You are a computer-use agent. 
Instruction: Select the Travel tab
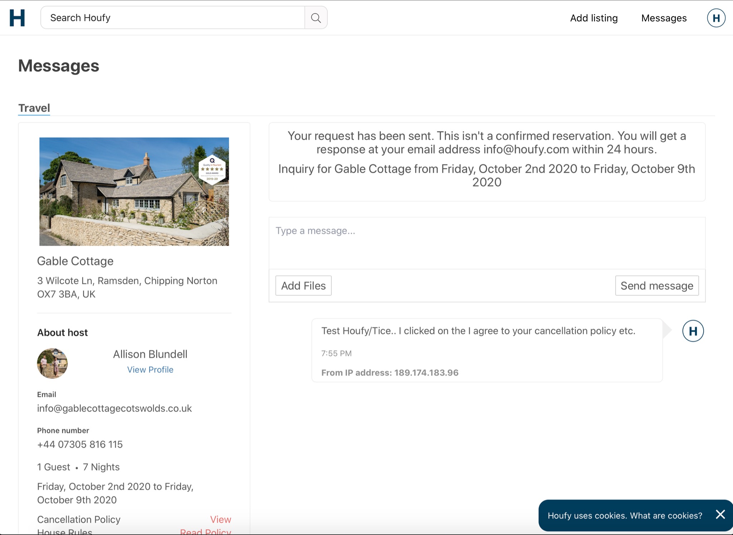34,108
